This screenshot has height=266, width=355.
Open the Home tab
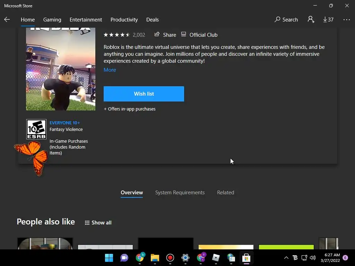coord(28,20)
